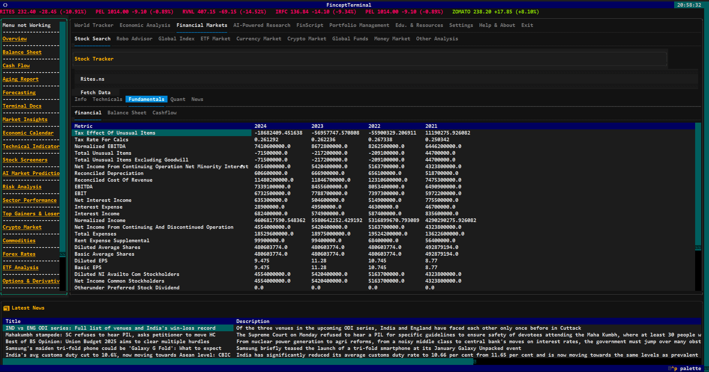
Task: Open the Crypto Market tab in the top bar
Action: tap(307, 39)
